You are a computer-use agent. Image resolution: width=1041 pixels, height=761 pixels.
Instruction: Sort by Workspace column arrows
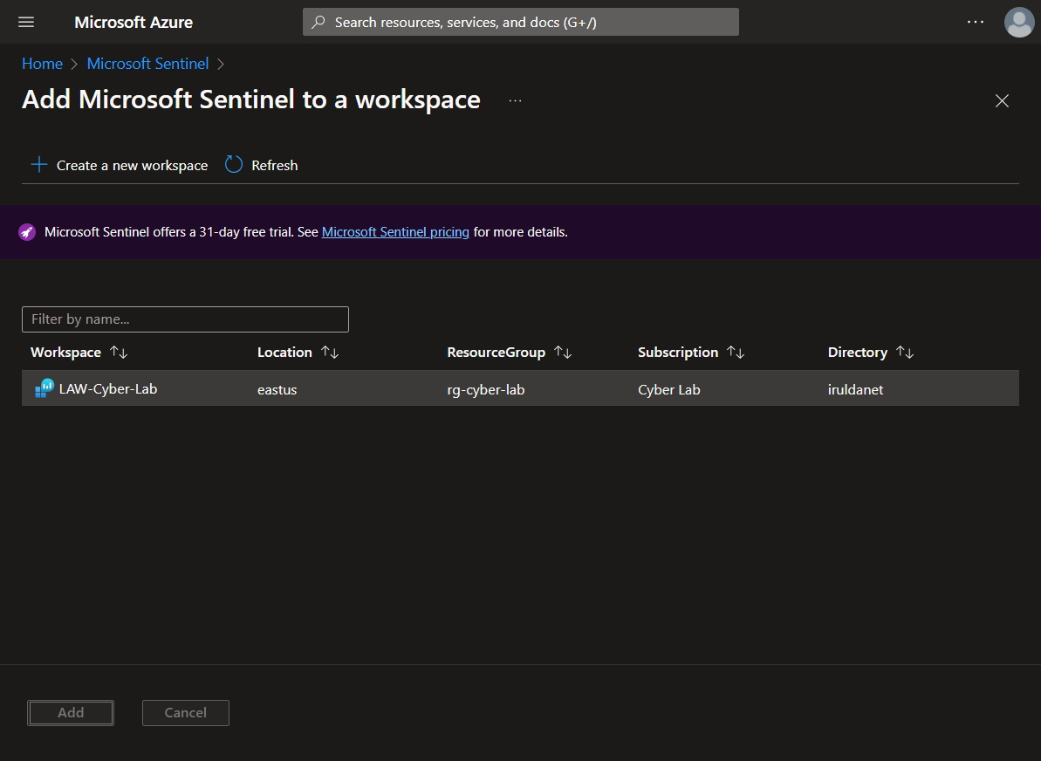click(119, 352)
